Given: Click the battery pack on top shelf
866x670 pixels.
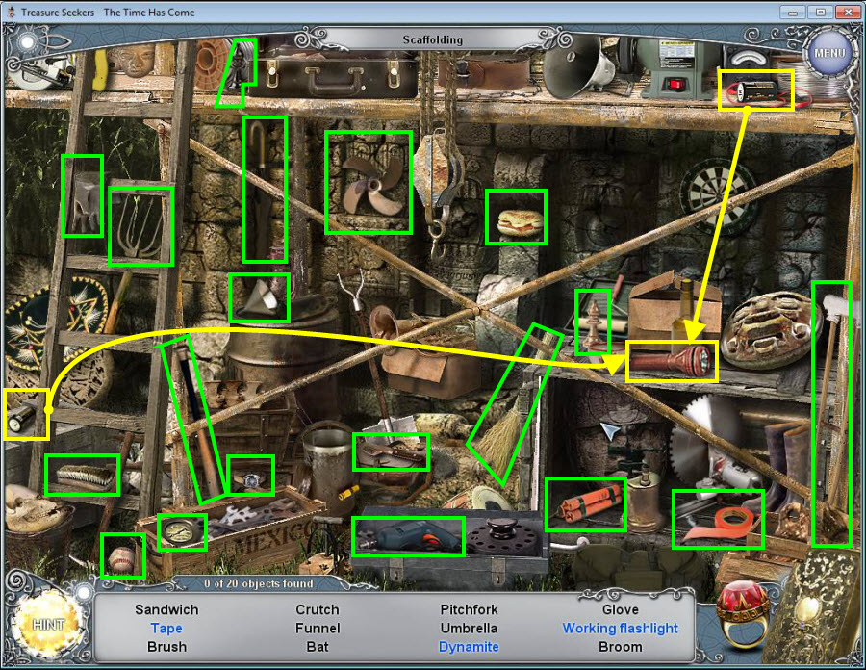Looking at the screenshot, I should click(755, 92).
